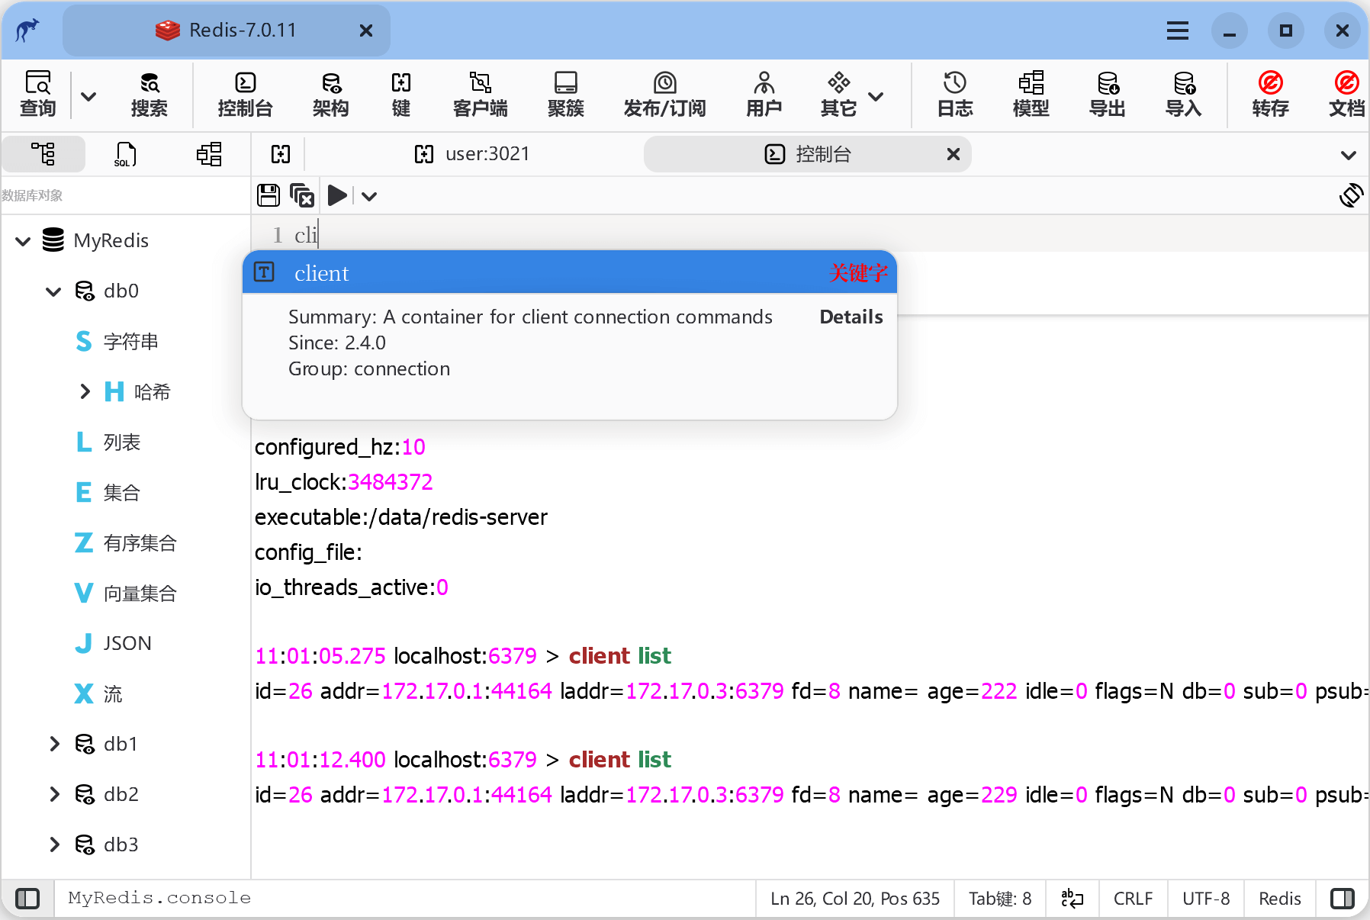Select the 有序集合 sorted set item
This screenshot has width=1370, height=920.
point(127,543)
